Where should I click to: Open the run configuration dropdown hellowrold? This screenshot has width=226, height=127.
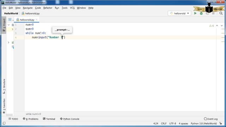pyautogui.click(x=179, y=13)
